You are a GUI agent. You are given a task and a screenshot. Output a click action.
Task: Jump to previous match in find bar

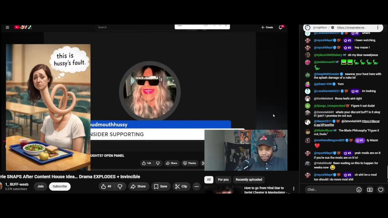click(x=215, y=26)
